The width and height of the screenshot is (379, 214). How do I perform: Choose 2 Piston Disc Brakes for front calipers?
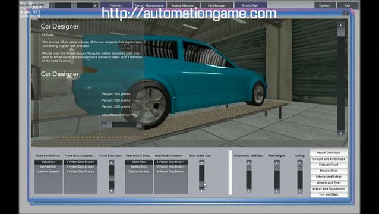80,166
